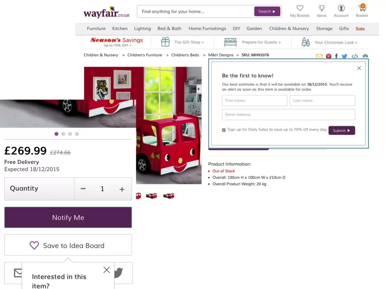The image size is (386, 289).
Task: Open the Sale menu
Action: [360, 29]
